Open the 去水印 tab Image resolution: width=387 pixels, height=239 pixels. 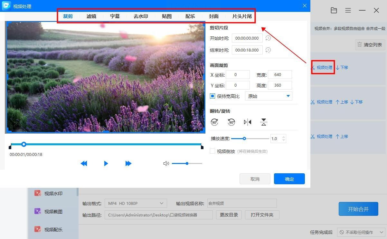pyautogui.click(x=141, y=16)
